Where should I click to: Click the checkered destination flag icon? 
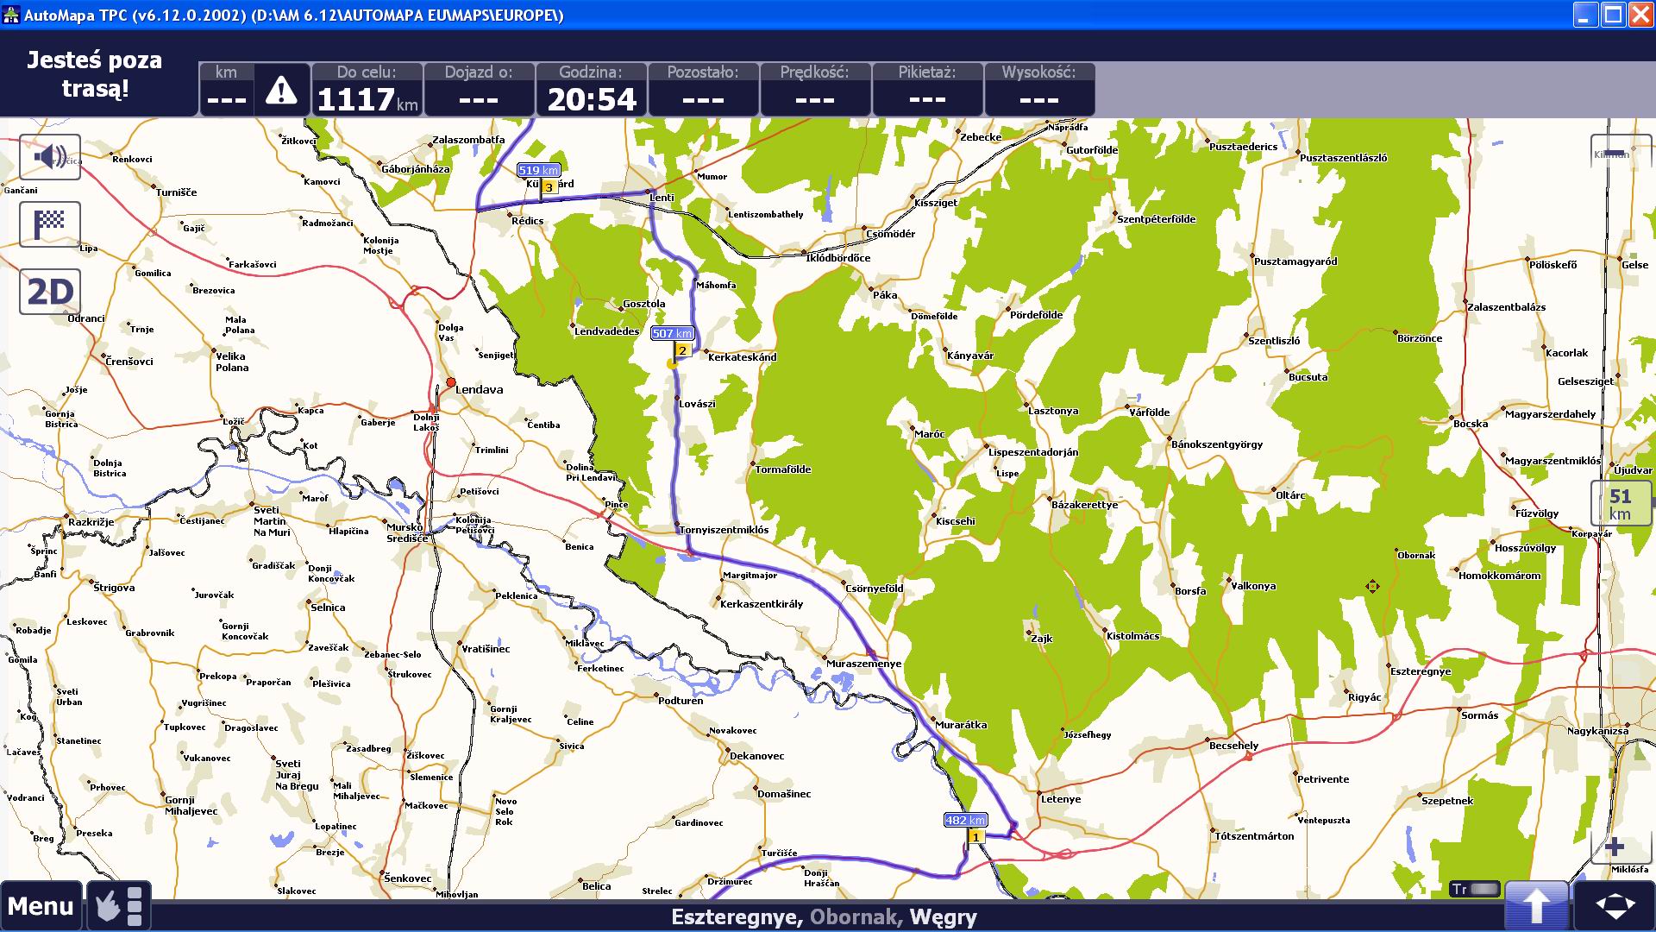click(50, 224)
